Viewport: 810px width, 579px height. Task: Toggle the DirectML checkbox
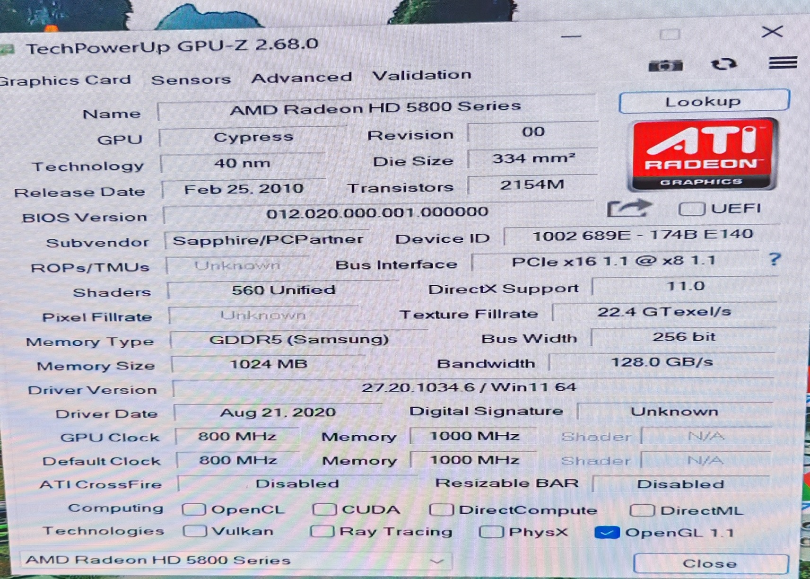coord(642,510)
